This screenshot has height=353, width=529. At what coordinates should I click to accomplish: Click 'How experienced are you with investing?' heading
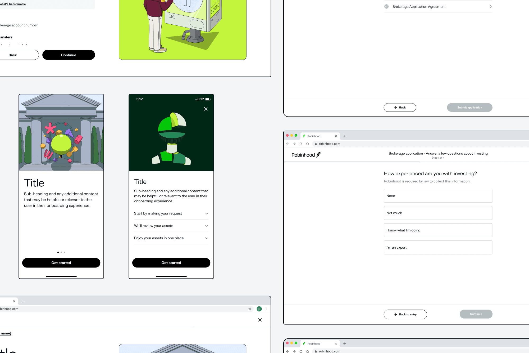pos(430,173)
